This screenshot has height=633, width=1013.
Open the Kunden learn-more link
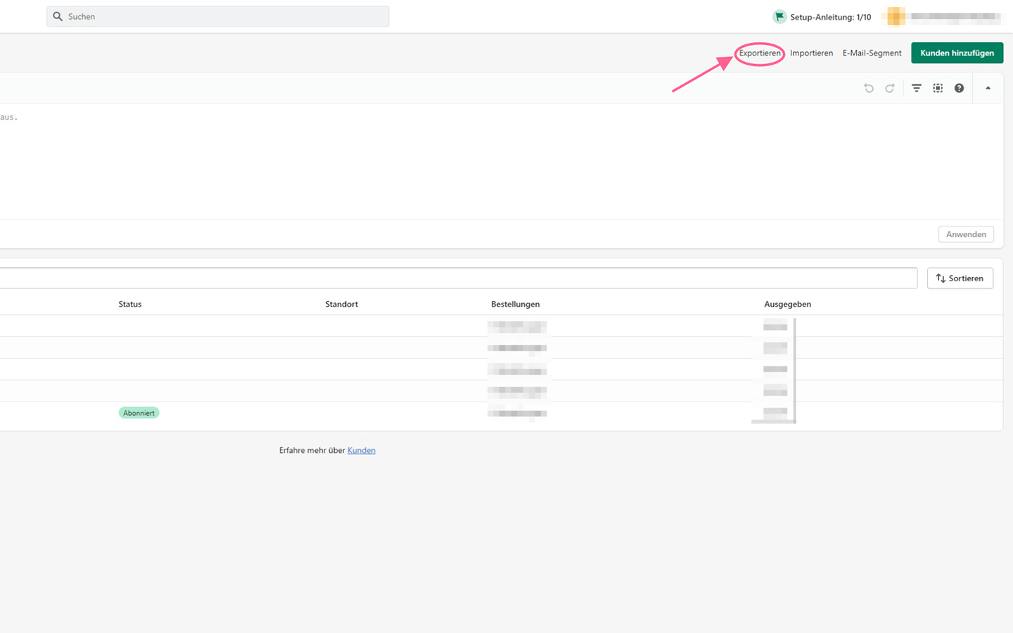(x=362, y=450)
